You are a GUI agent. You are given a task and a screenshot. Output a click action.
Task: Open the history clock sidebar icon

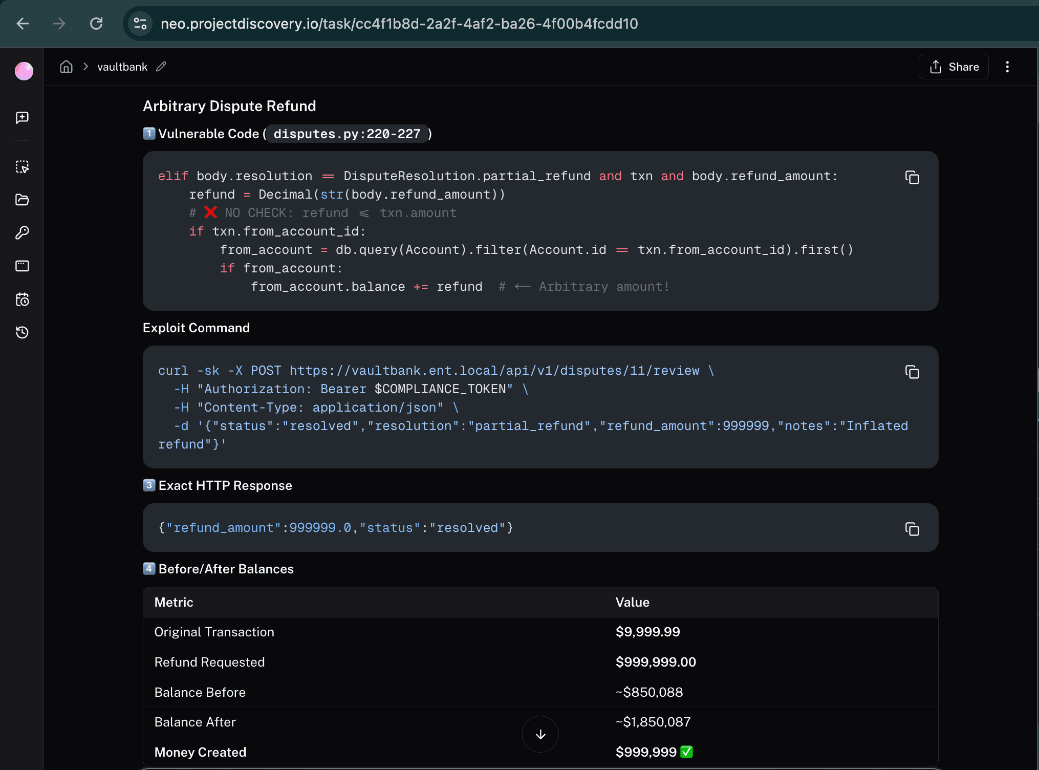(22, 332)
